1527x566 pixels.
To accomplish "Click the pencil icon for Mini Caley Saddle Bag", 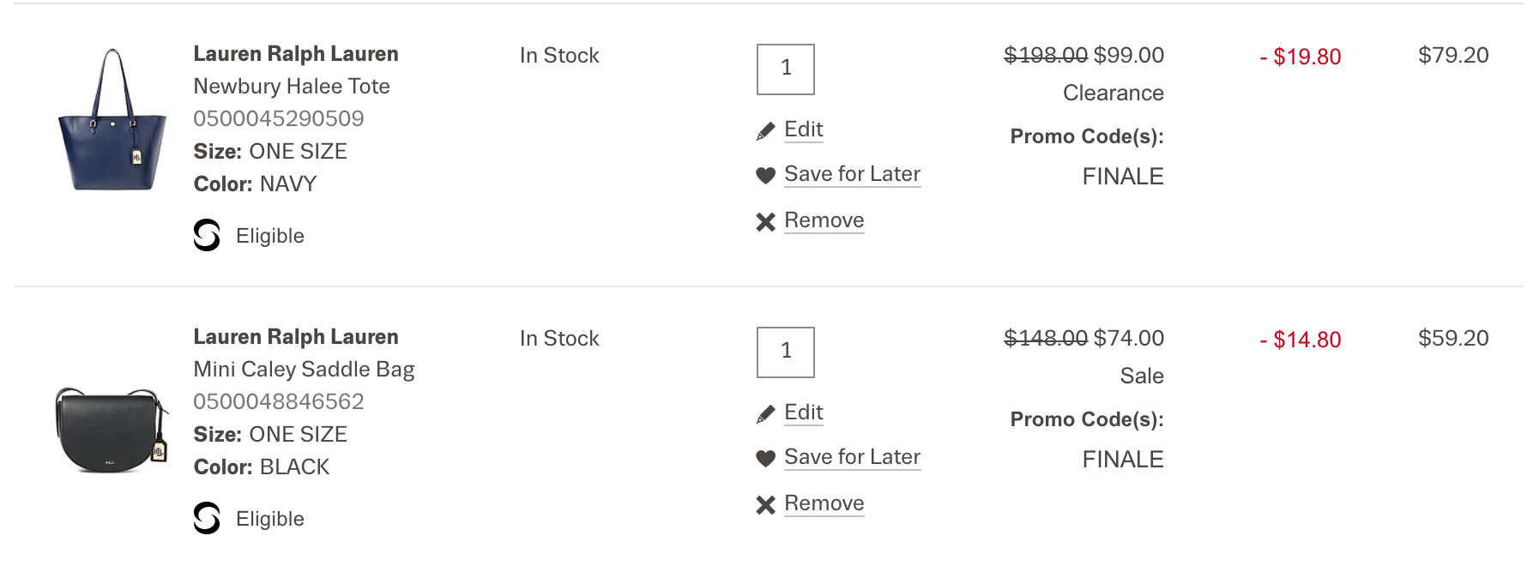I will [x=765, y=414].
